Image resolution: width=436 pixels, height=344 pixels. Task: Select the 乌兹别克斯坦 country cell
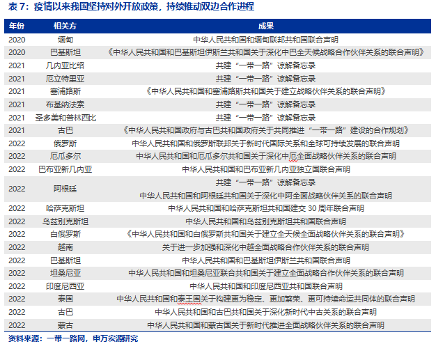(x=65, y=221)
